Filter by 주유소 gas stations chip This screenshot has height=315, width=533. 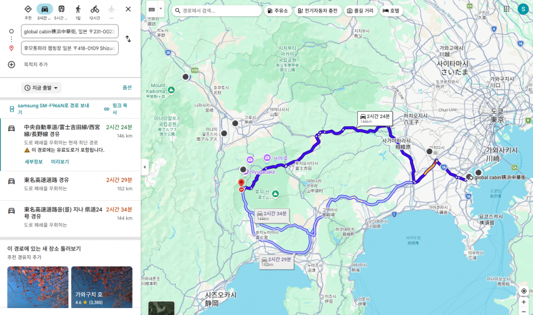pyautogui.click(x=277, y=11)
